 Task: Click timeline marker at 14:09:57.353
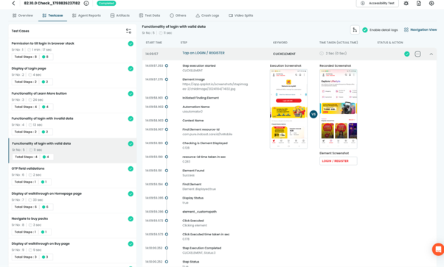167,66
